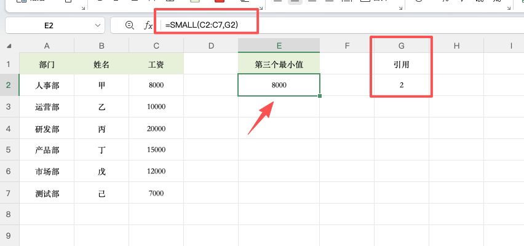
Task: Open dialog launcher at toolbar's far left
Action: pyautogui.click(x=83, y=7)
